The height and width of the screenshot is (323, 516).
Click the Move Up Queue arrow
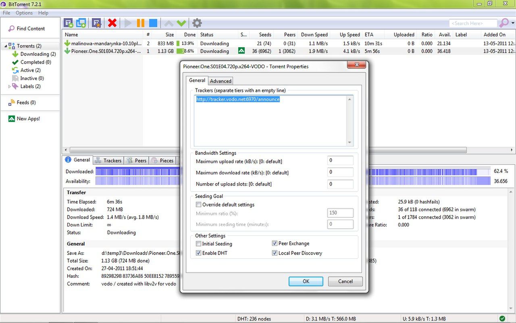[x=169, y=23]
